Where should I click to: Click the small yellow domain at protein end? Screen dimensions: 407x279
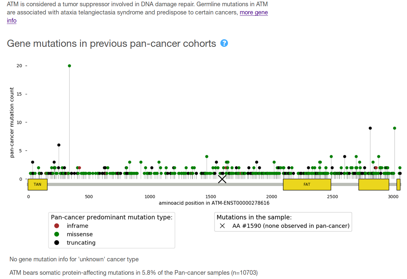point(398,184)
